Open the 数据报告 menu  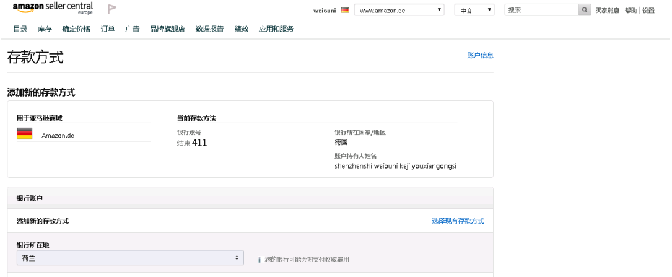pyautogui.click(x=209, y=29)
